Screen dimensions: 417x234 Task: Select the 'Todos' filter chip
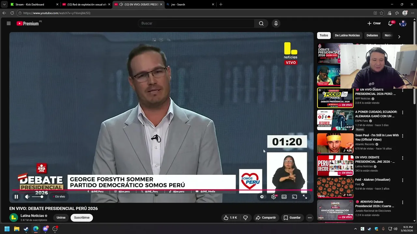(x=324, y=35)
